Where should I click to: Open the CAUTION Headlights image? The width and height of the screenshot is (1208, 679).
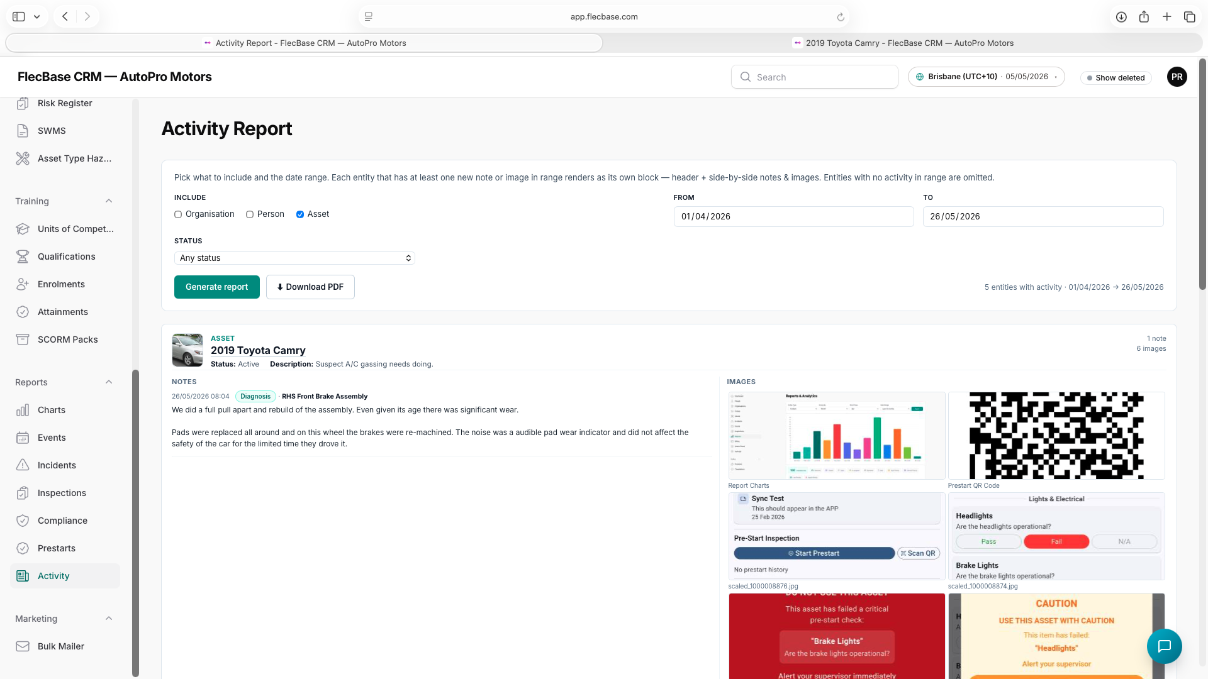[x=1056, y=636]
